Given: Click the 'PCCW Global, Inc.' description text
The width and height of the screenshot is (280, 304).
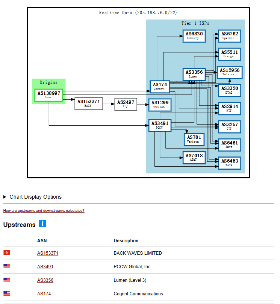Looking at the screenshot, I should pos(132,267).
